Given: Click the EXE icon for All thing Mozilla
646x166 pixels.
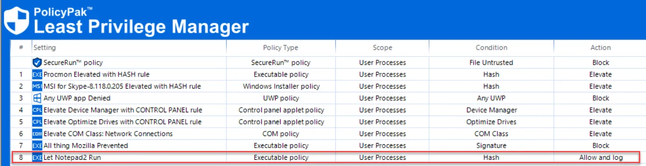Looking at the screenshot, I should tap(37, 146).
